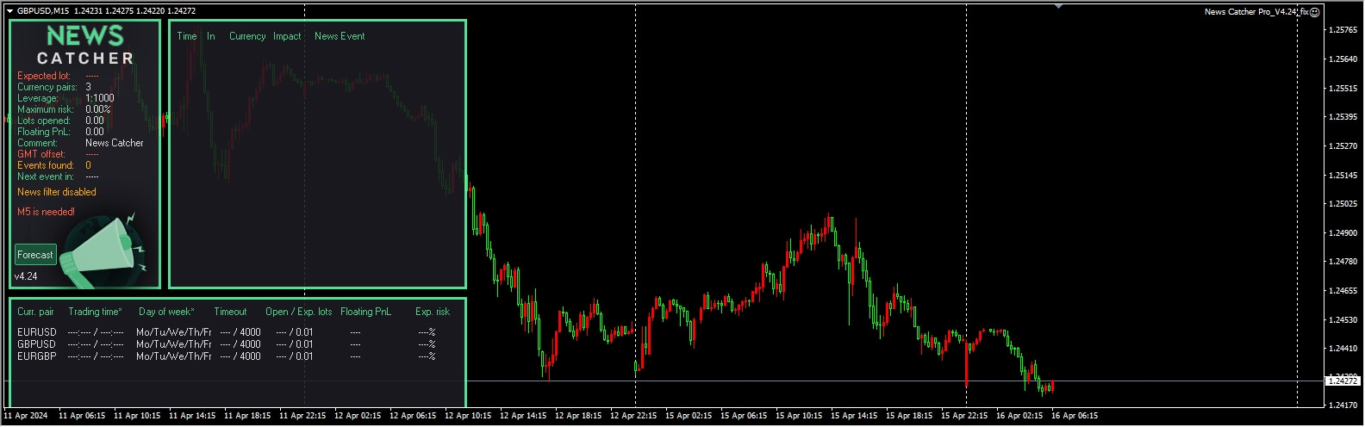Click the 'Floating PnL:' label in info panel
The width and height of the screenshot is (1365, 427).
tap(44, 132)
